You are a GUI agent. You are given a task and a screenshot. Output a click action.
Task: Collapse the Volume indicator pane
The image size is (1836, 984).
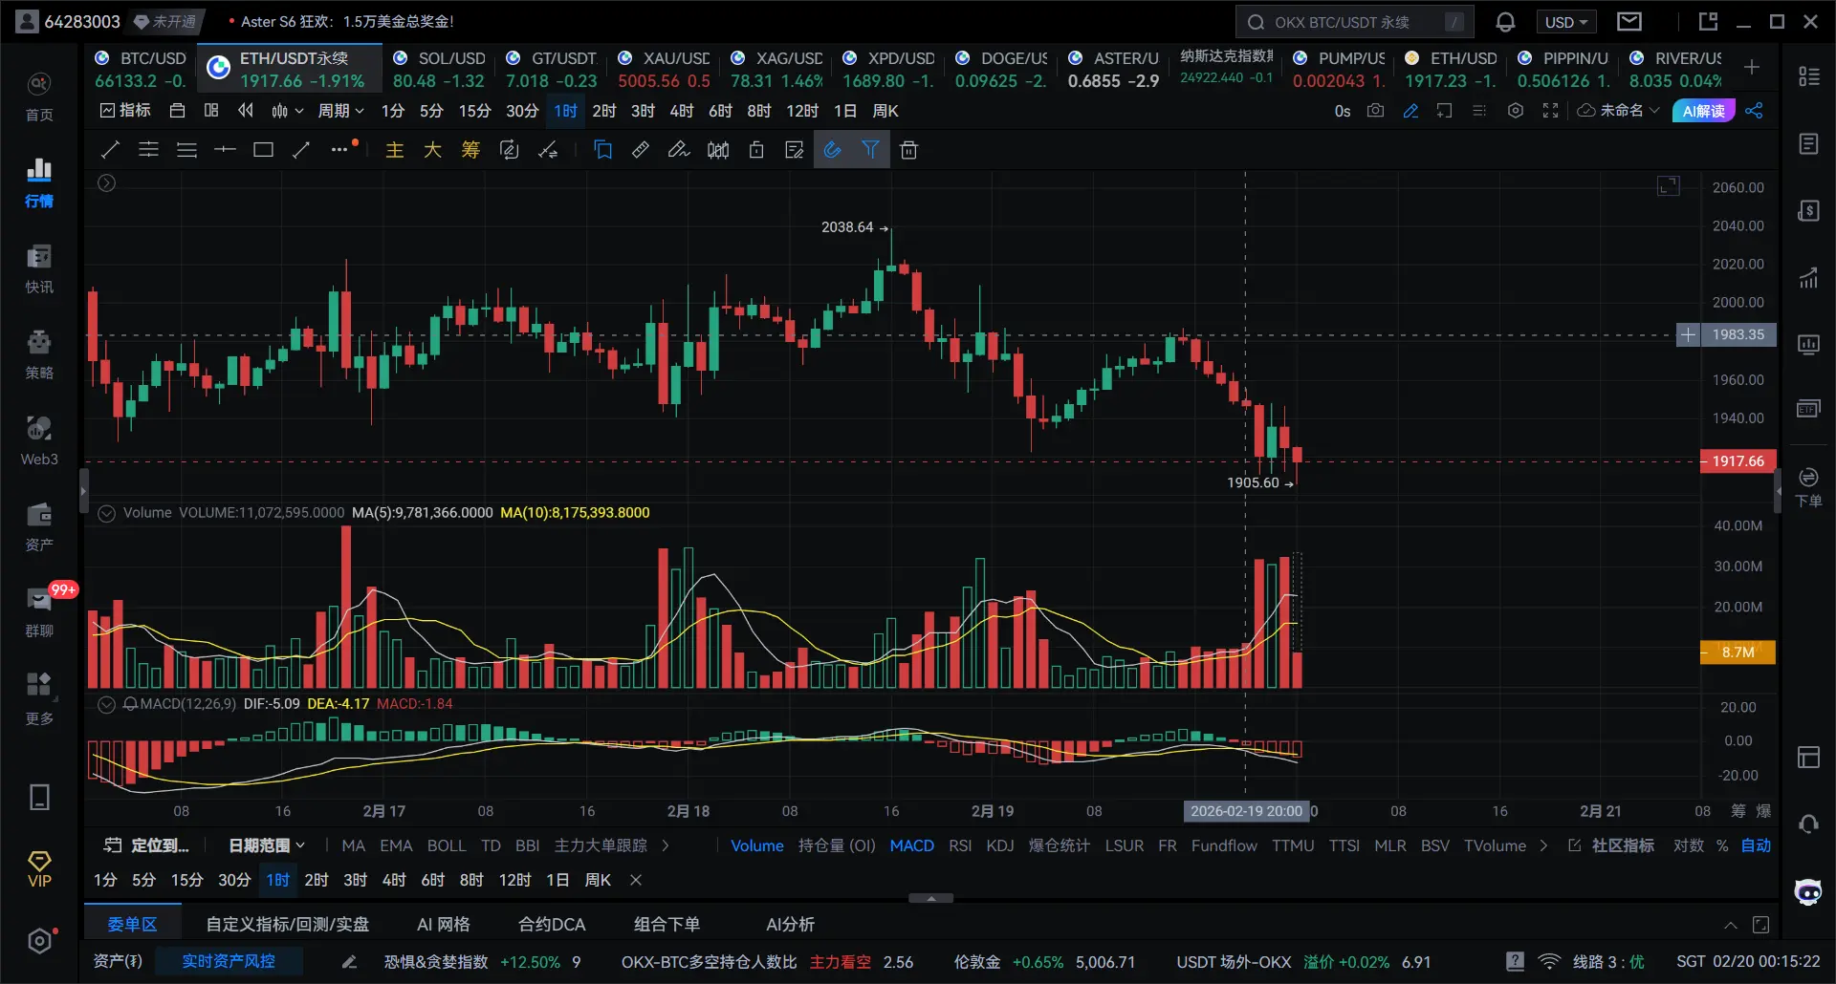(x=107, y=513)
